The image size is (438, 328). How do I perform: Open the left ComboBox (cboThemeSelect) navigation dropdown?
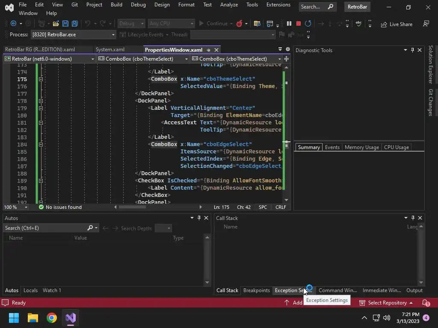(x=143, y=59)
